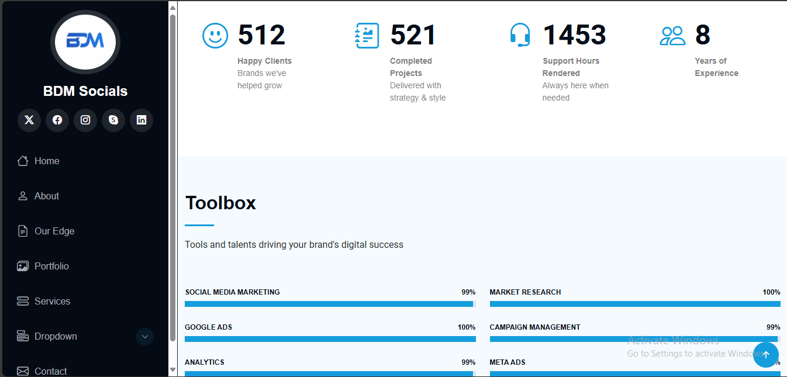Open the Contact navigation link
This screenshot has width=787, height=377.
pos(50,371)
